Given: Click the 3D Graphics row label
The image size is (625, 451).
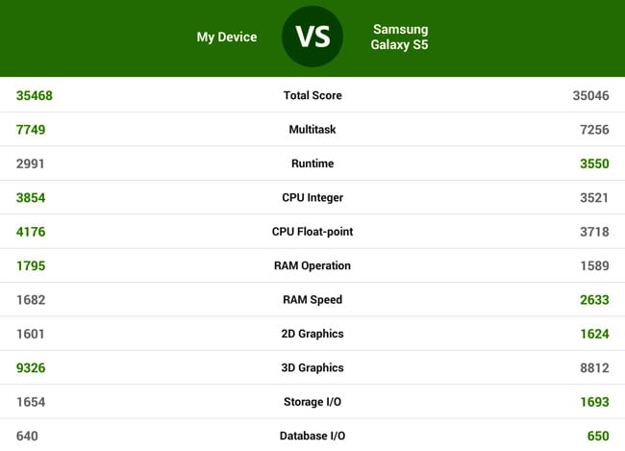Looking at the screenshot, I should click(312, 367).
